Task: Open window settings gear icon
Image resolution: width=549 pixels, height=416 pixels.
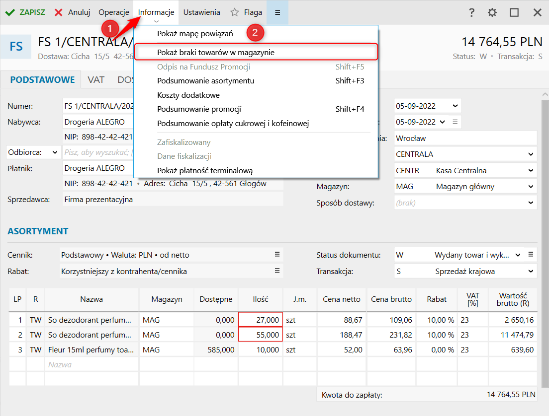Action: click(492, 13)
